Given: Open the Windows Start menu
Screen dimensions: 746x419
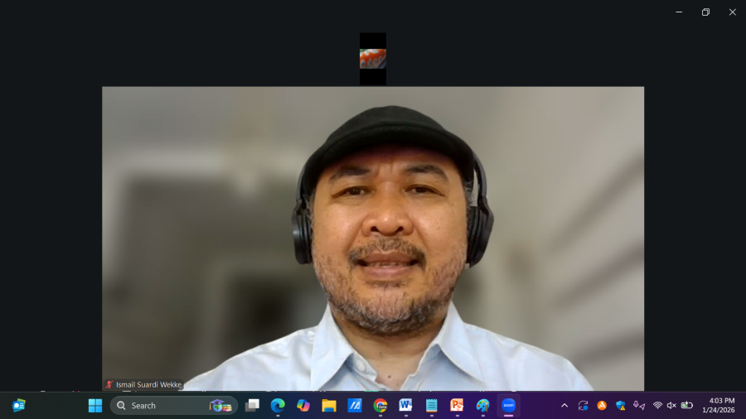Looking at the screenshot, I should (x=95, y=405).
